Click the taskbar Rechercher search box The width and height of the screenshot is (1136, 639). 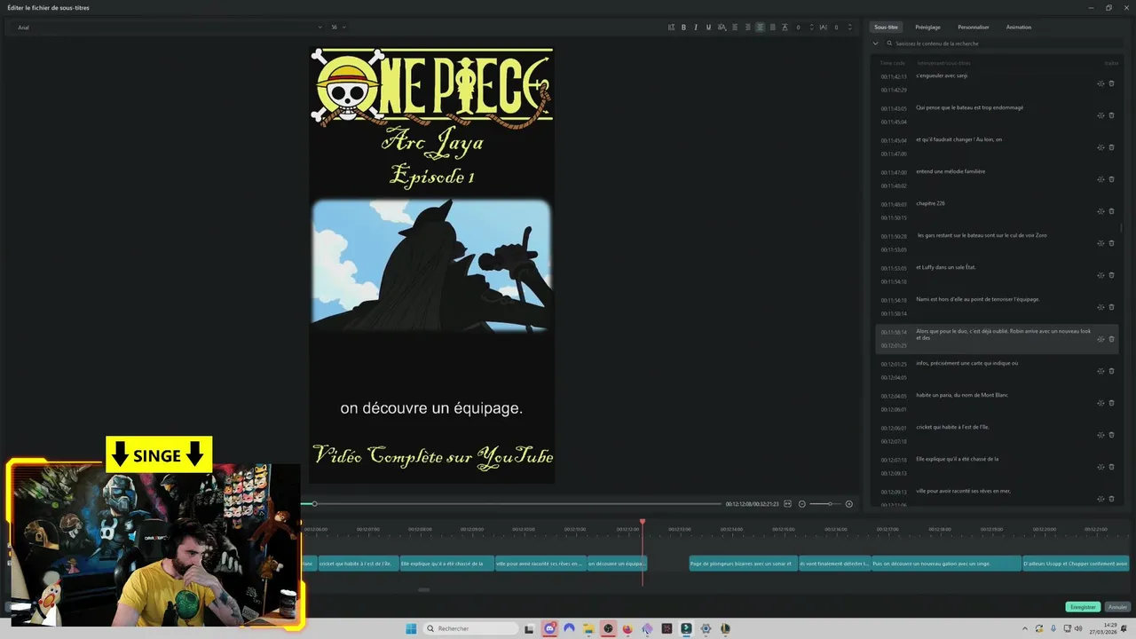pos(469,628)
